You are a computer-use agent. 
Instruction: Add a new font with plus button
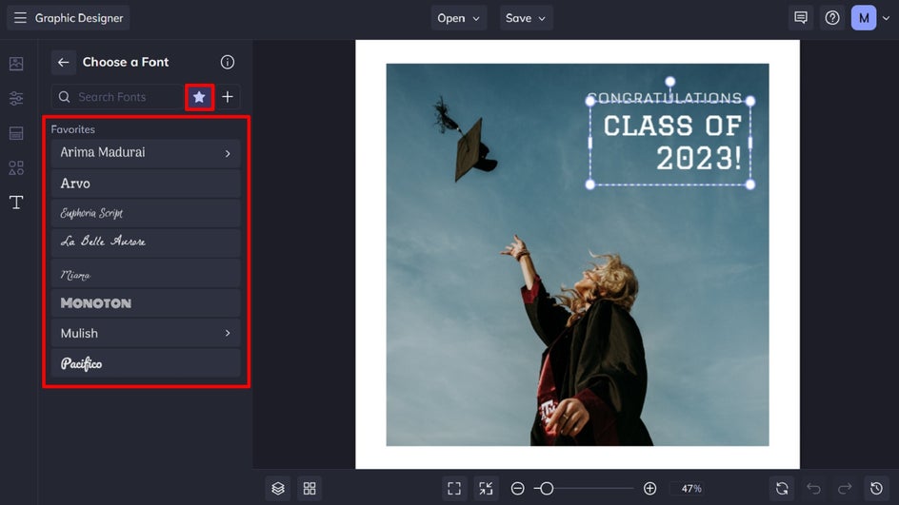coord(228,97)
